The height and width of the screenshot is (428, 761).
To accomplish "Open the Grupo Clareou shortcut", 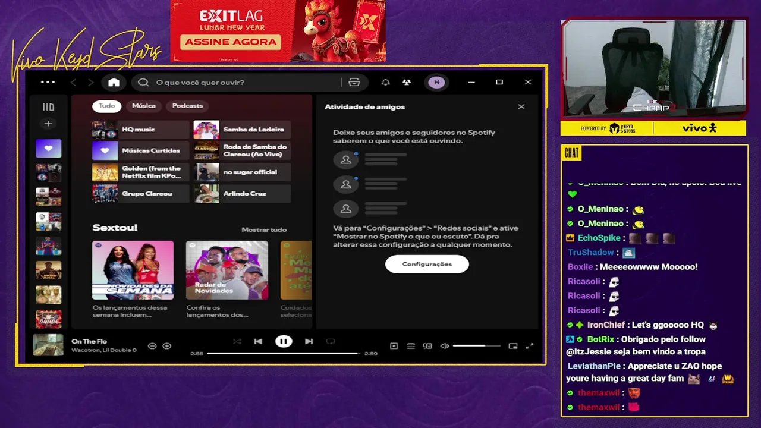I will click(x=140, y=194).
